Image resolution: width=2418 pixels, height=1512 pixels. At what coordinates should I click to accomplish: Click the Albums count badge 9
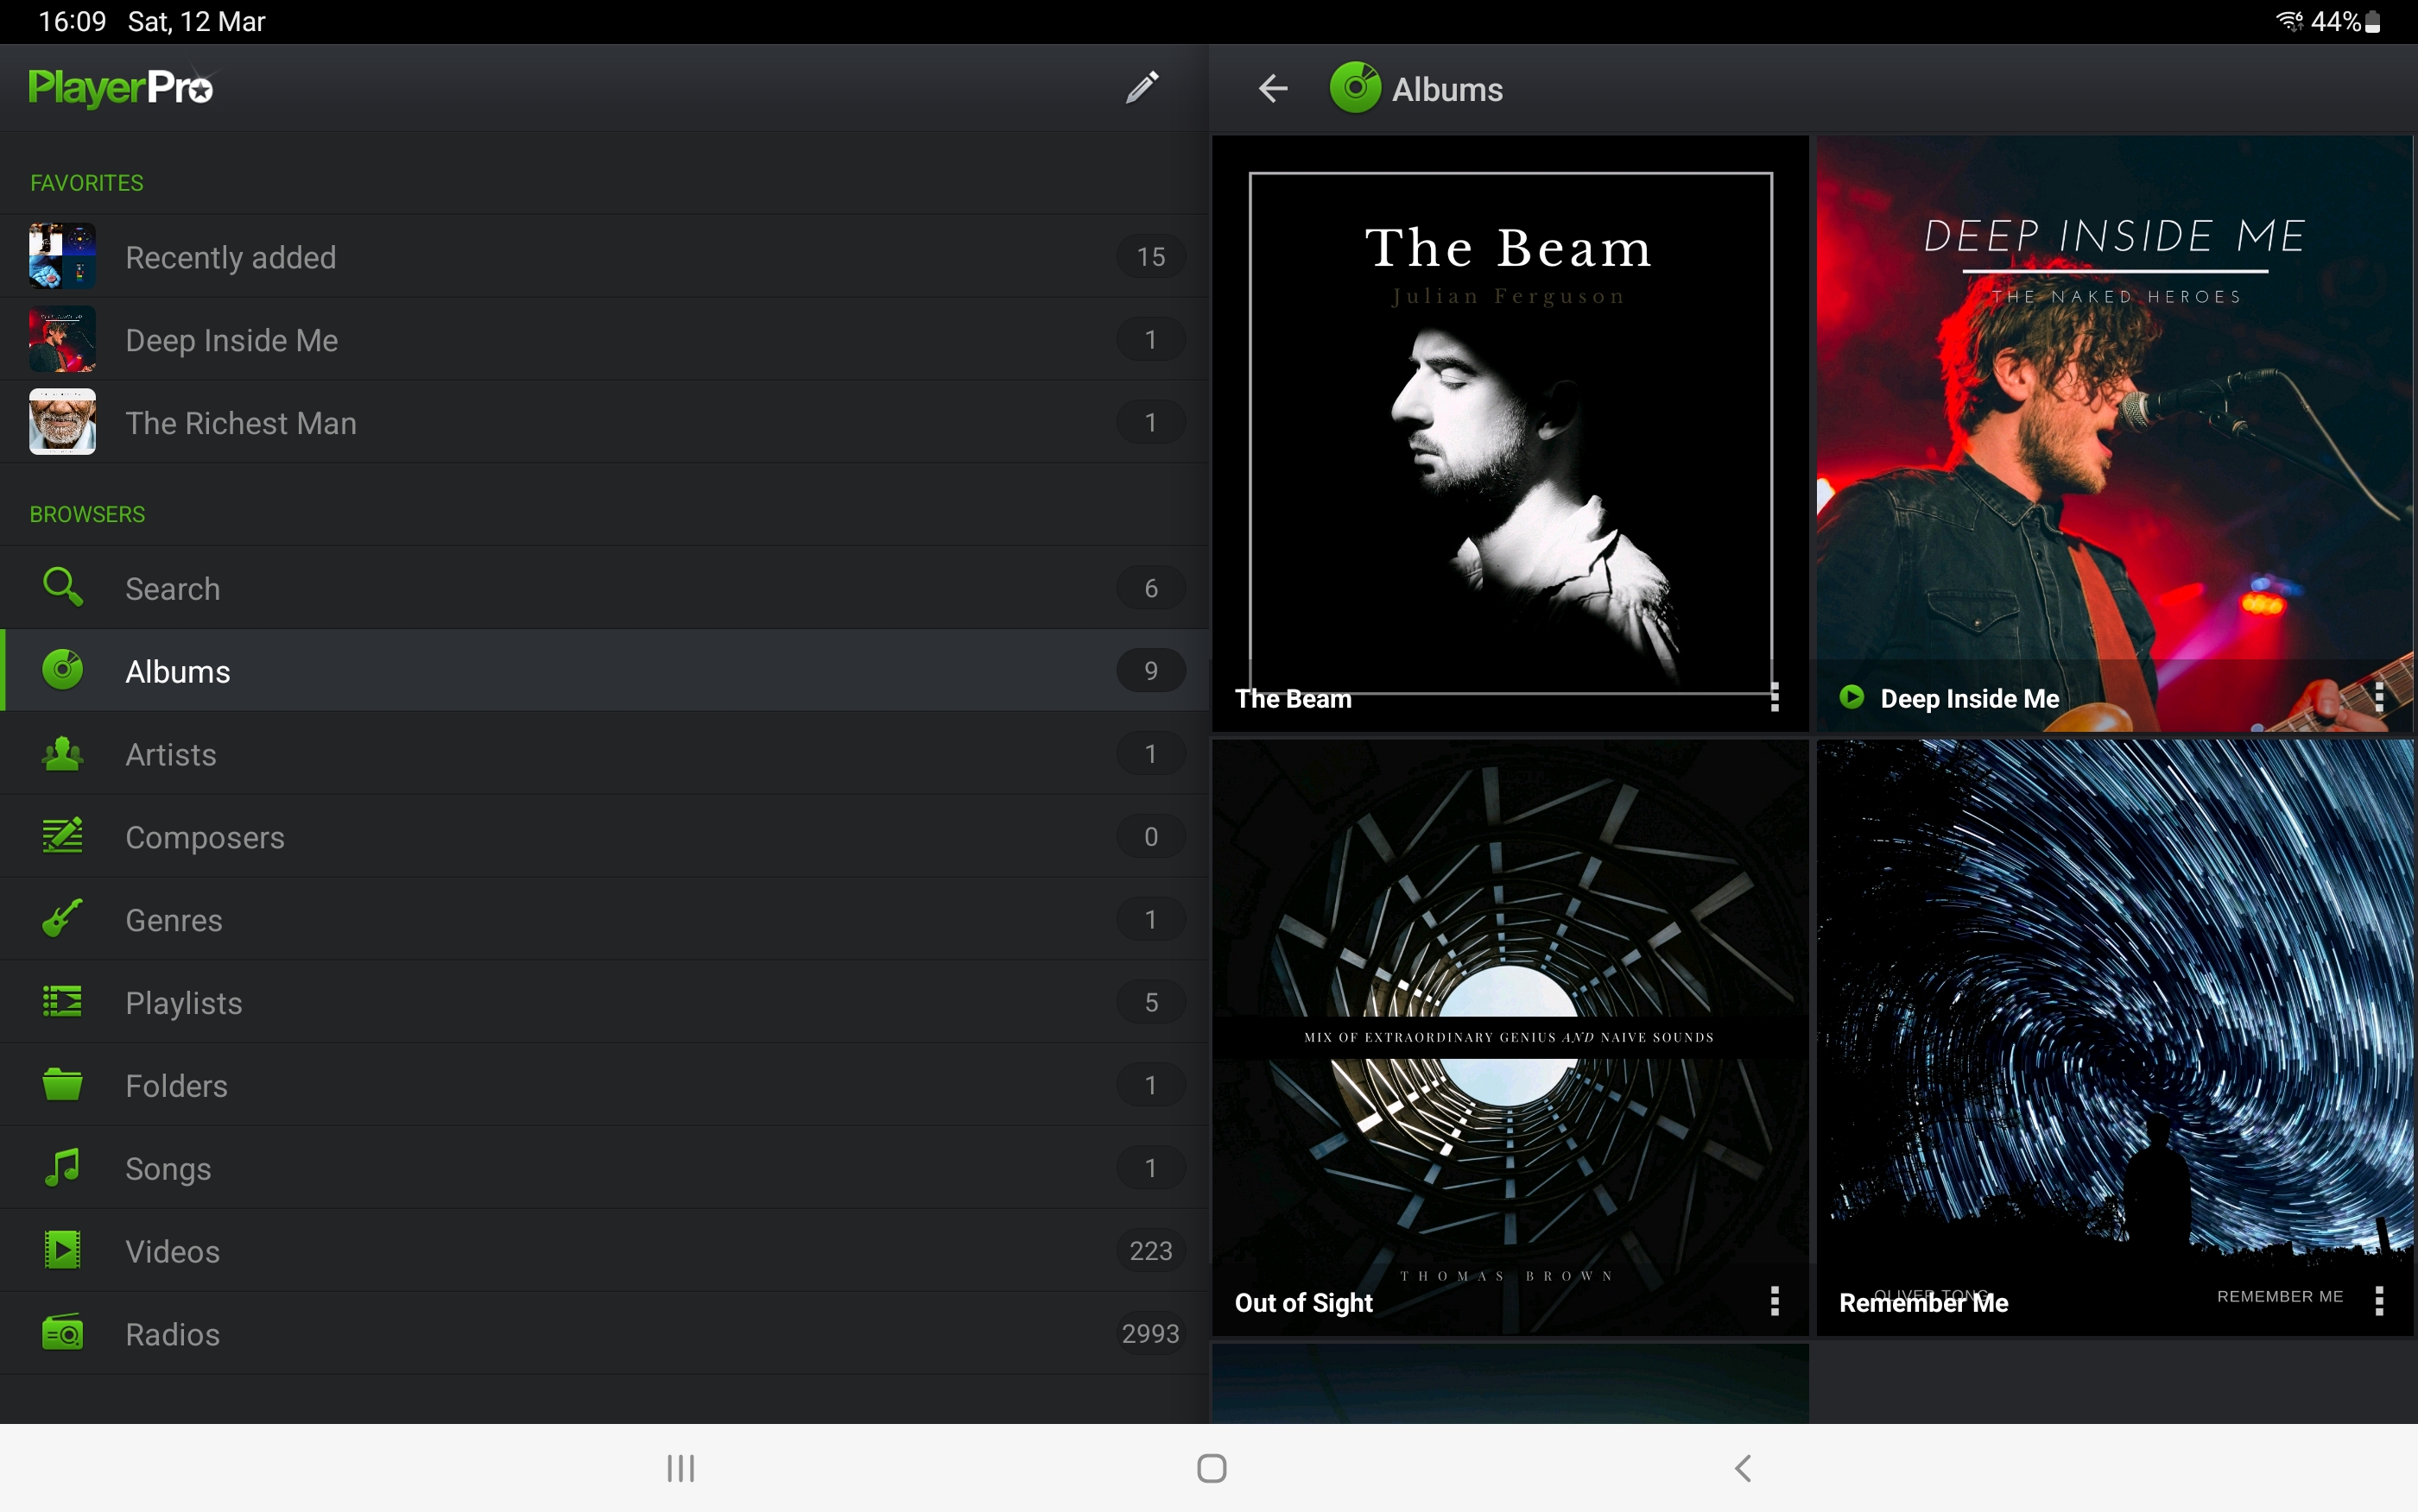(x=1150, y=670)
